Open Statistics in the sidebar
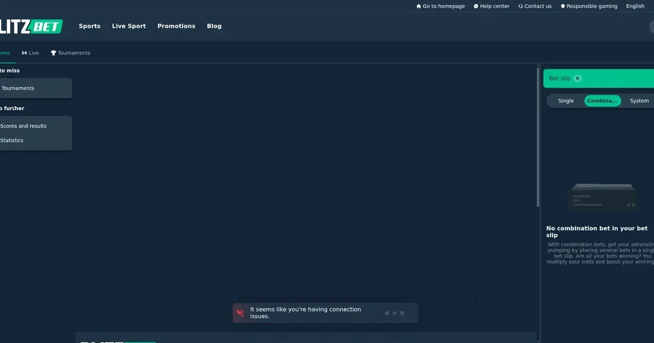 click(x=12, y=140)
